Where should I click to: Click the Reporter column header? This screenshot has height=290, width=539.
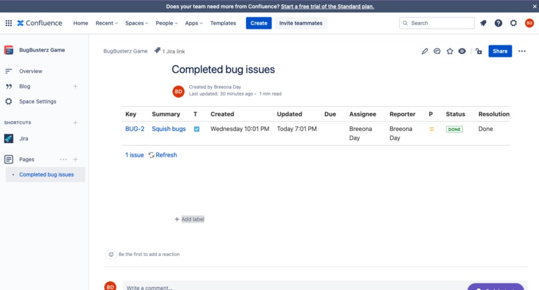[403, 114]
